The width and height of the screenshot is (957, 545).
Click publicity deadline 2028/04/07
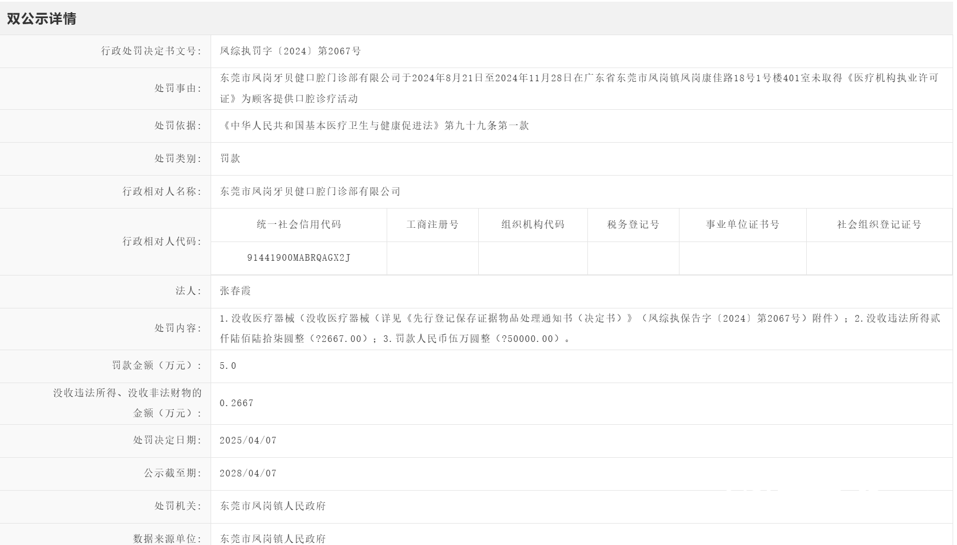(248, 473)
